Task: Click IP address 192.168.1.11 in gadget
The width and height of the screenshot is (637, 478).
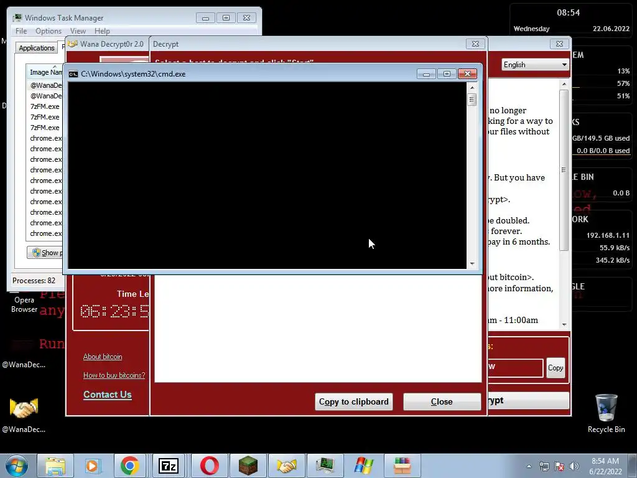Action: [x=608, y=235]
